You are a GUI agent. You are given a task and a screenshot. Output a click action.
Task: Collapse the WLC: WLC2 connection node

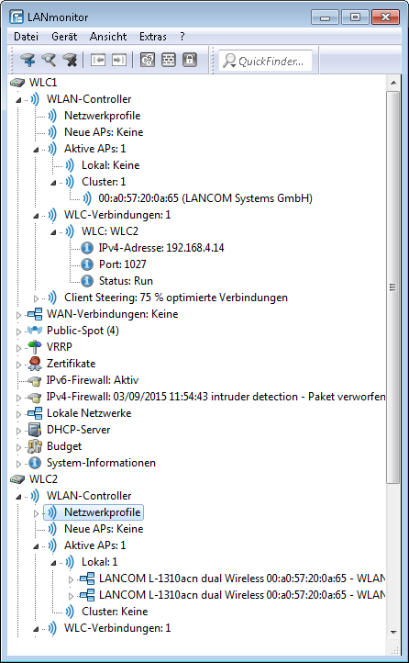pos(53,232)
